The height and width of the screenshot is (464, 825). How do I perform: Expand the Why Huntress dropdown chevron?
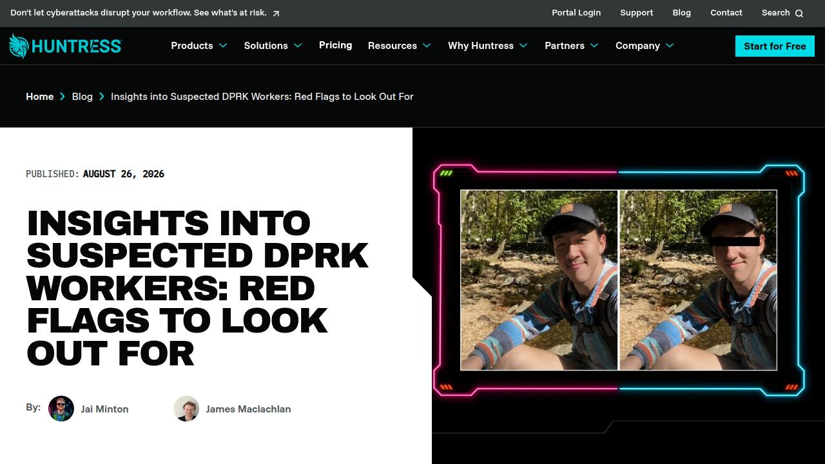[x=523, y=46]
